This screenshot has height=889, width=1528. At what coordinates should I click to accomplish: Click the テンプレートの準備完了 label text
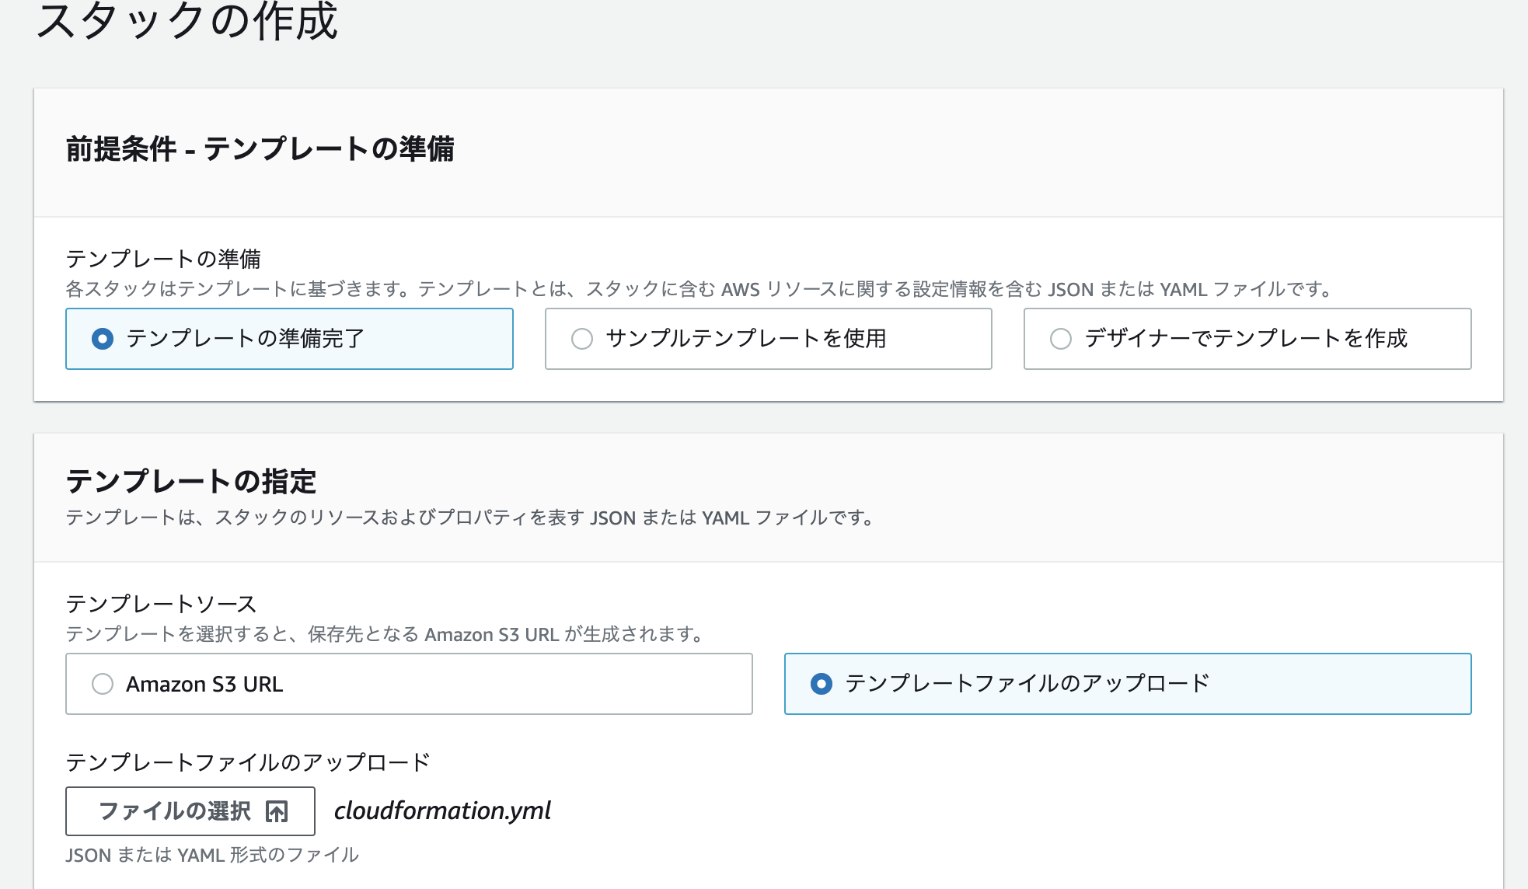245,339
